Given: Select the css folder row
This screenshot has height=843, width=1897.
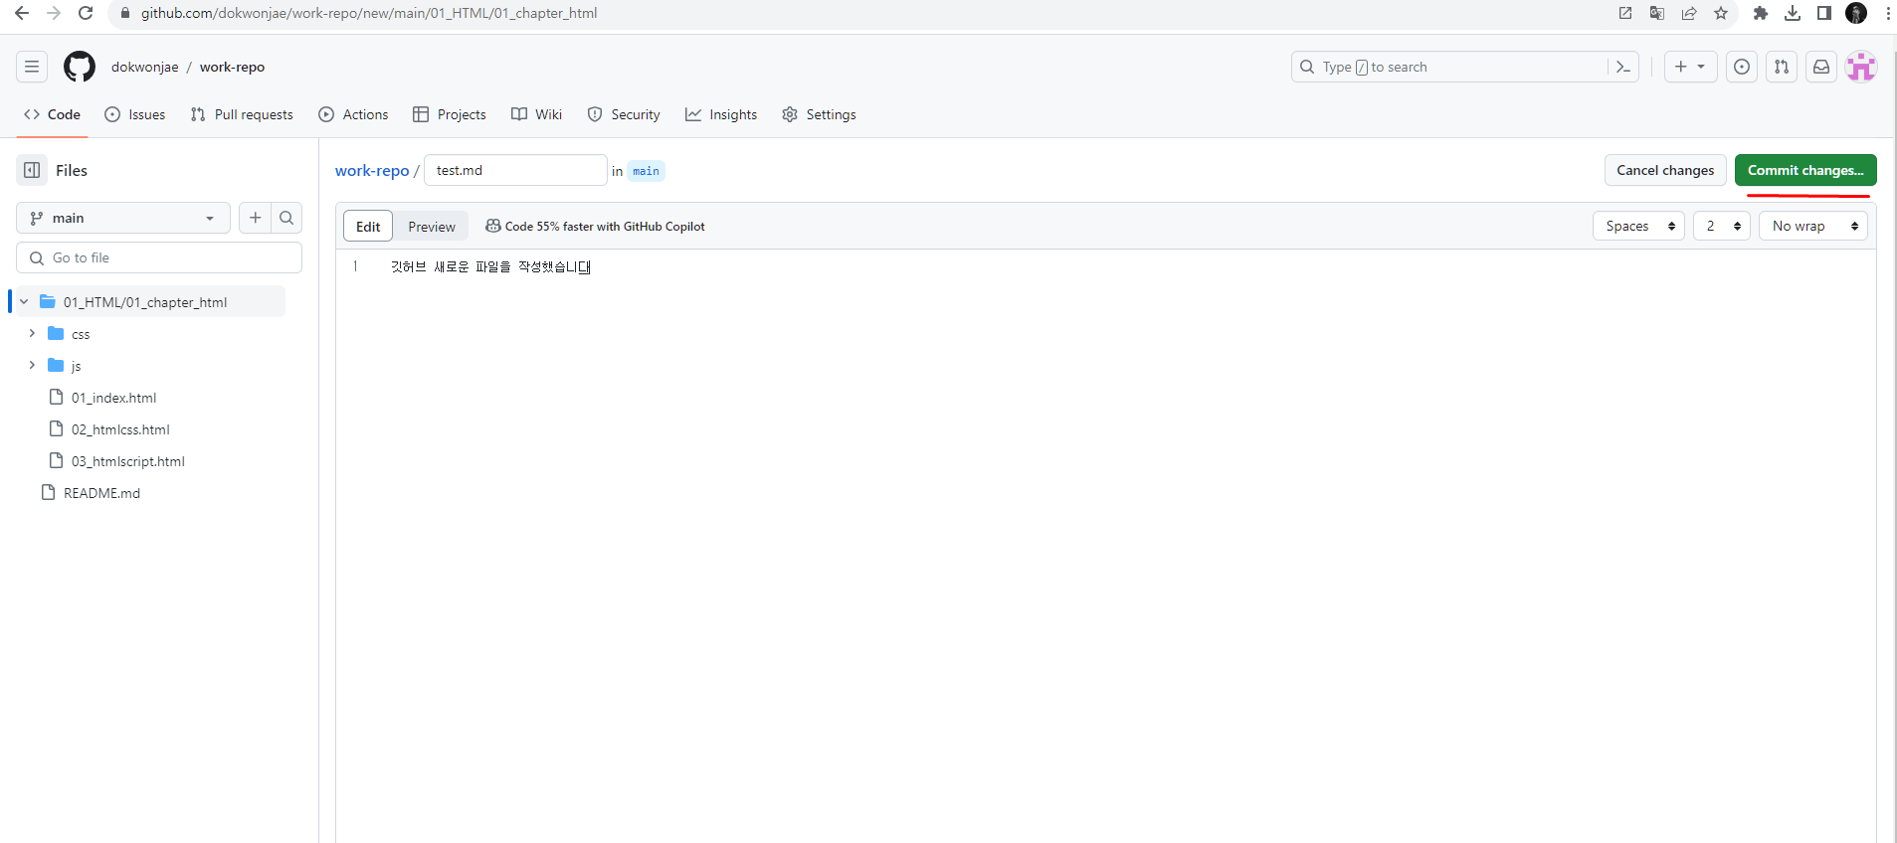Looking at the screenshot, I should [x=151, y=334].
